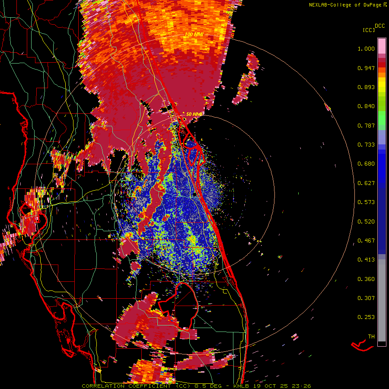Select the 0.840 scale value
Screen dimensions: 389x389
(x=366, y=106)
